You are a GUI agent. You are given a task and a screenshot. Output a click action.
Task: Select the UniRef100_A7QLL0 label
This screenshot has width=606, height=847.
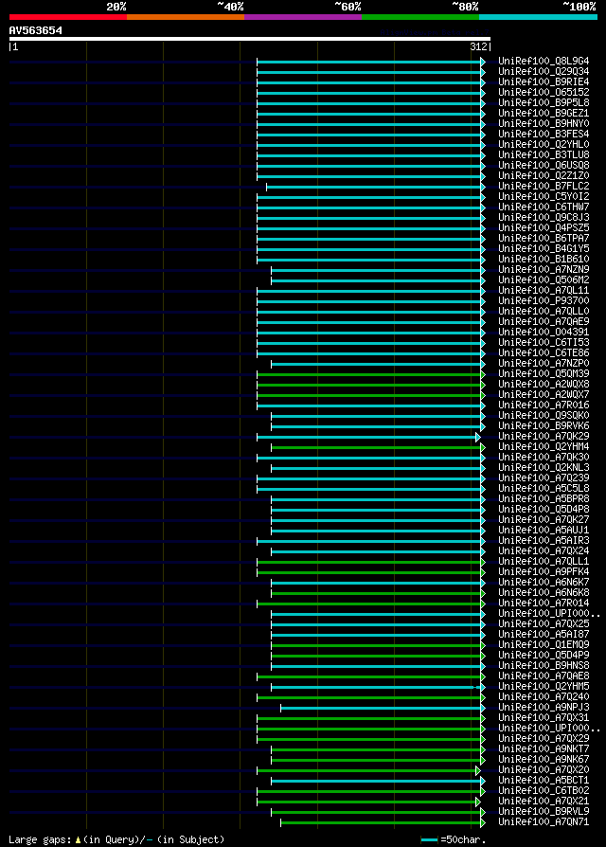tap(544, 311)
